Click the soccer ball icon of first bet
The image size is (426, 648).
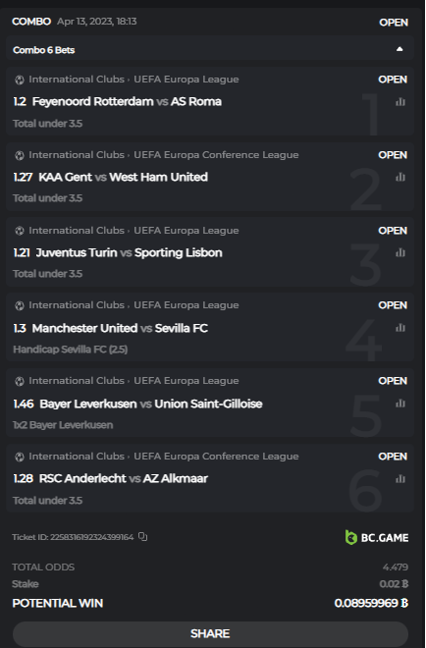20,80
